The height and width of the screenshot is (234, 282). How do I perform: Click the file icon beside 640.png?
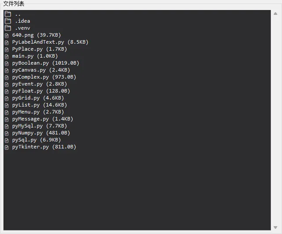pyautogui.click(x=7, y=35)
